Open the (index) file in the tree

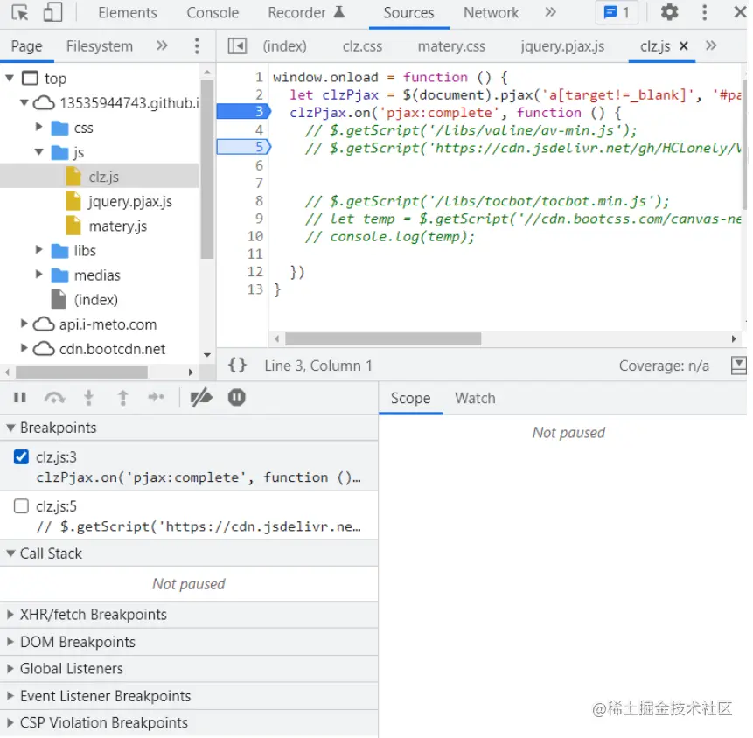point(95,300)
